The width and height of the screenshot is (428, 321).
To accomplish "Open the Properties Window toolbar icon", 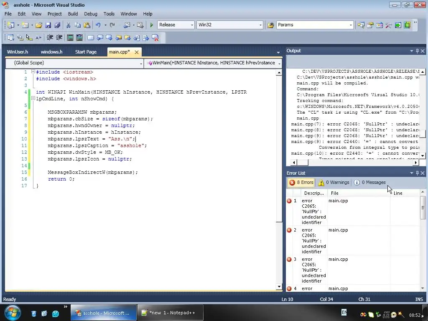I will pos(370,25).
